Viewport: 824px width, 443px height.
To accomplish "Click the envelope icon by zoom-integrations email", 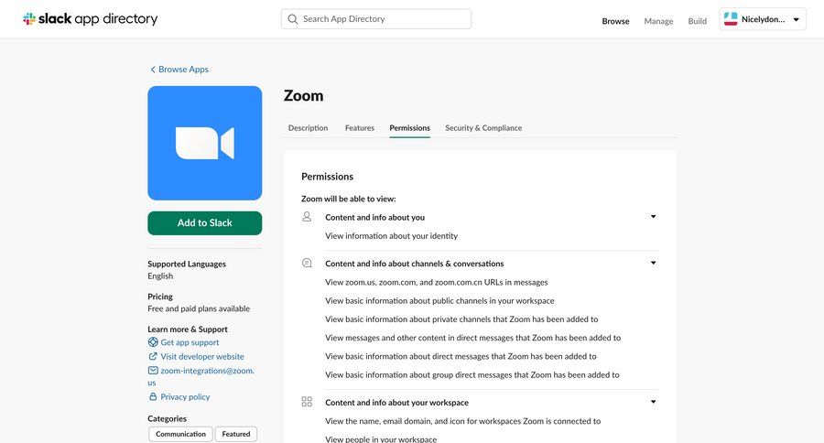I will click(x=153, y=371).
